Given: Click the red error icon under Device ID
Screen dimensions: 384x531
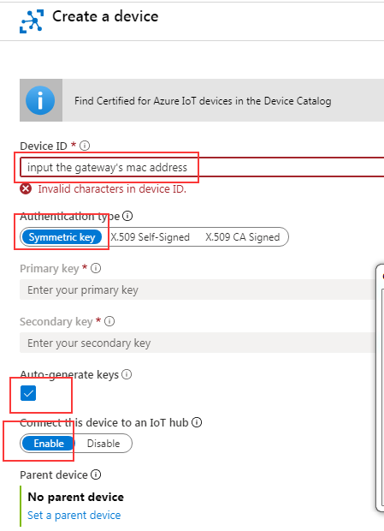Looking at the screenshot, I should [x=26, y=188].
